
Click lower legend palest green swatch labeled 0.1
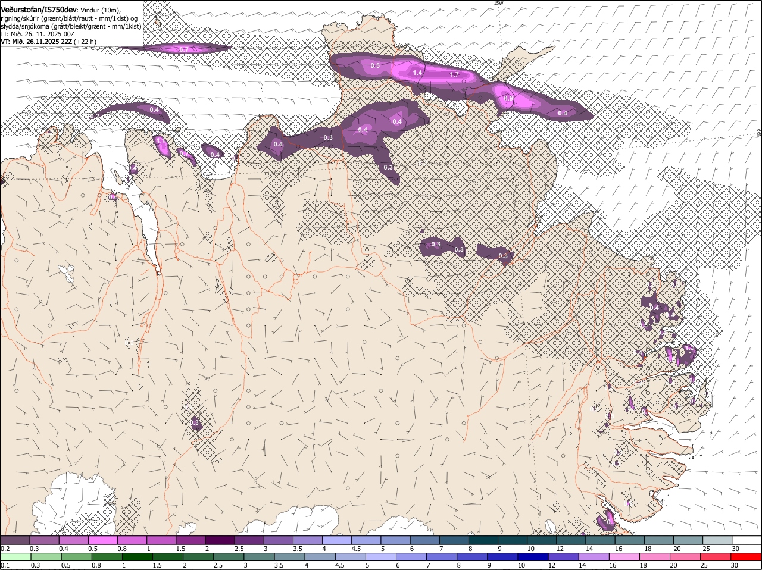click(15, 557)
